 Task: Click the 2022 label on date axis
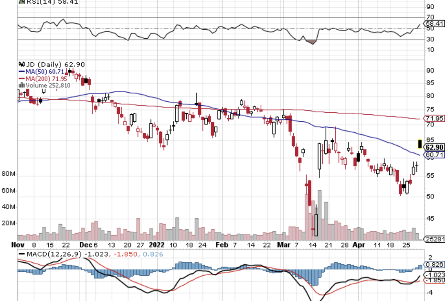(x=156, y=244)
